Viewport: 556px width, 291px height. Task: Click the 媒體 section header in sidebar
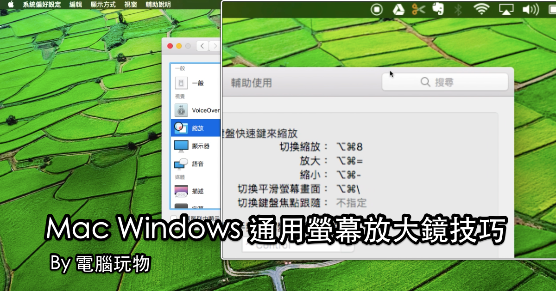179,177
